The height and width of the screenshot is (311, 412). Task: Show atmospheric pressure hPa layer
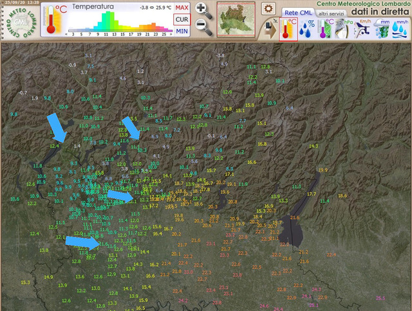pos(344,29)
